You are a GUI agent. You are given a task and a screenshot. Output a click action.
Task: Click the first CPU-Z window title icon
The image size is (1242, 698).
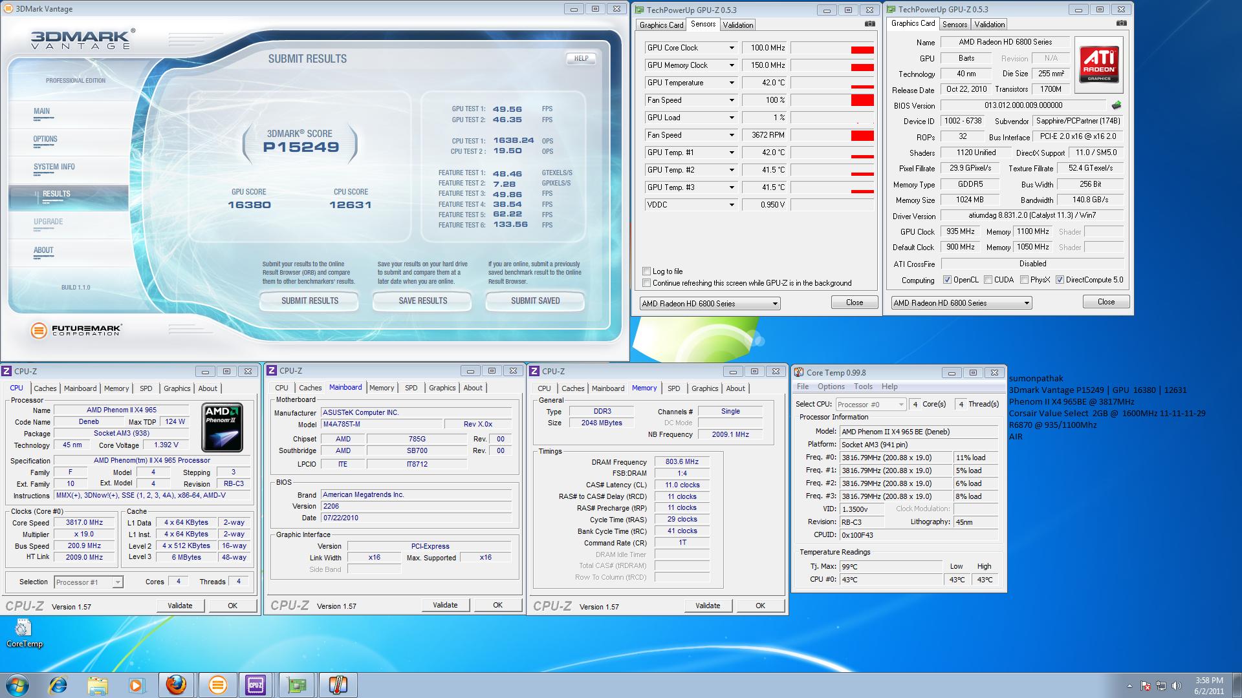click(6, 371)
